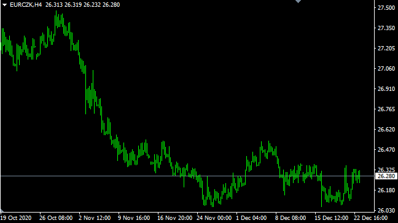This screenshot has width=398, height=223.
Task: Click the gray chart shift triangle marker
Action: [298, 1]
